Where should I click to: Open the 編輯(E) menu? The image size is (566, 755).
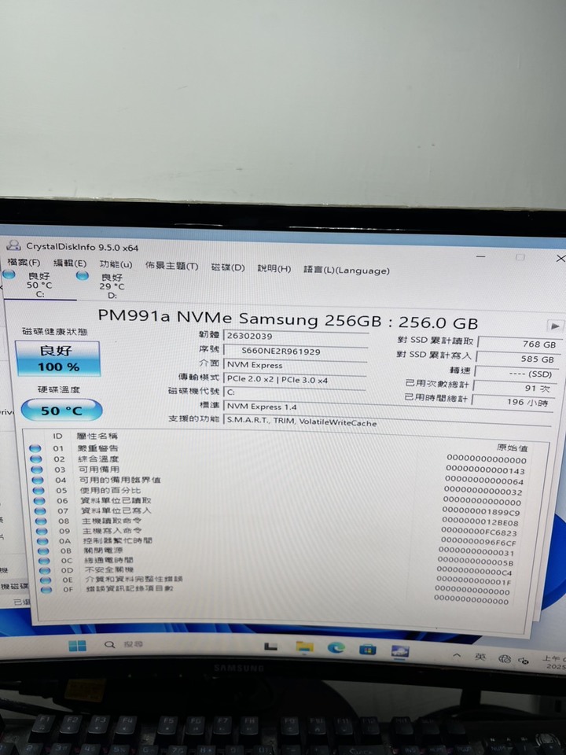pyautogui.click(x=70, y=263)
